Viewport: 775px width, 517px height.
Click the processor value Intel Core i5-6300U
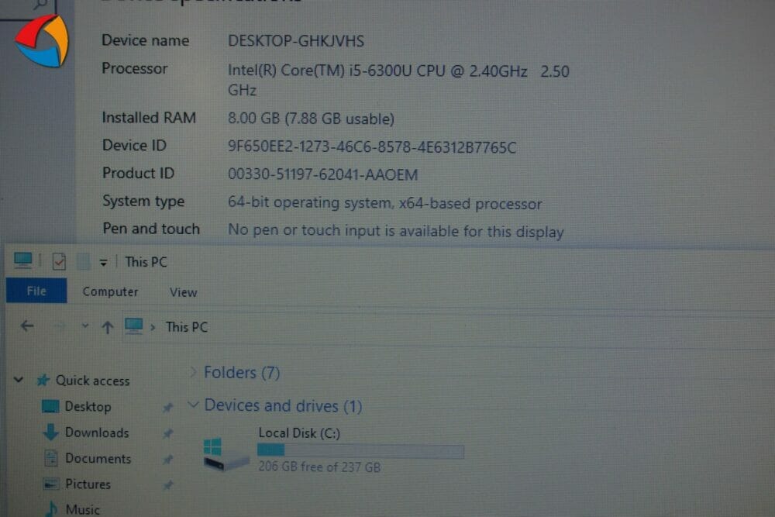(x=398, y=80)
